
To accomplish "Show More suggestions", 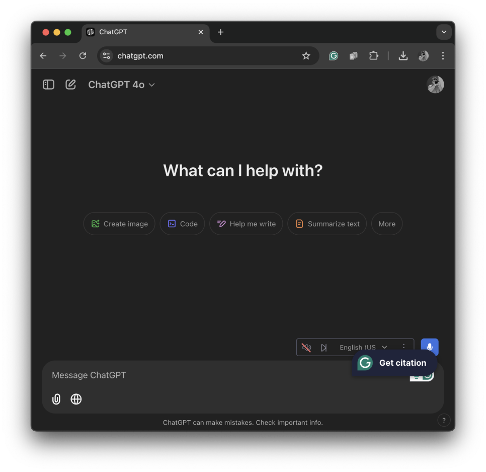I will [x=387, y=224].
